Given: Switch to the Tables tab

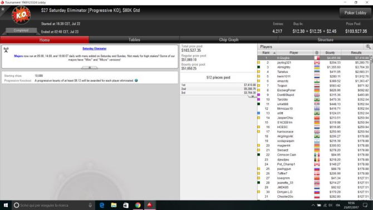Looking at the screenshot, I should [x=134, y=40].
